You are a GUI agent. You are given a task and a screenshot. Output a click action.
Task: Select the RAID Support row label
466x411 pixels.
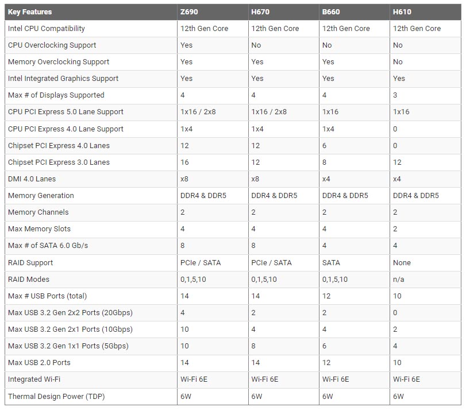pos(30,263)
